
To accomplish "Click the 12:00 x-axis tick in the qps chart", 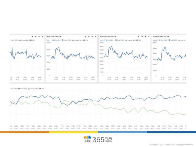I will [90, 126].
